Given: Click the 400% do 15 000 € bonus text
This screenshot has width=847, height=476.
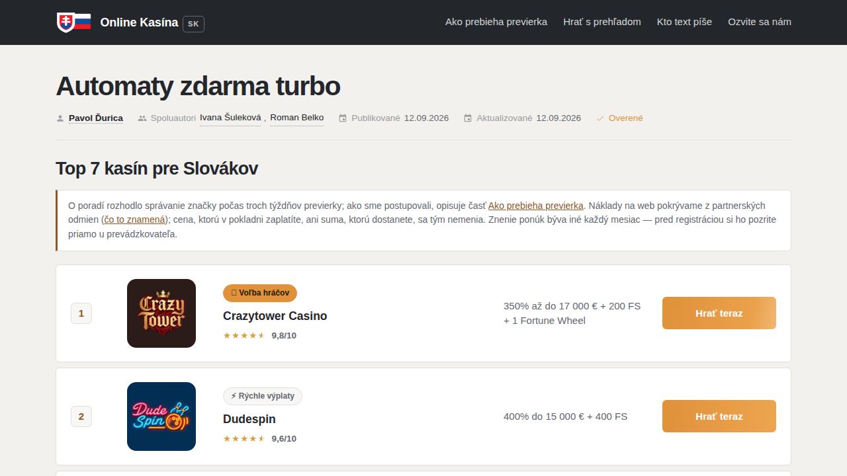Looking at the screenshot, I should 566,416.
